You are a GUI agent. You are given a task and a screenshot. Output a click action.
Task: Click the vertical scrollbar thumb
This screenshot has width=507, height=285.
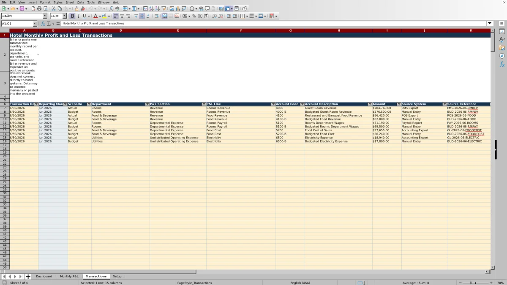[x=493, y=42]
